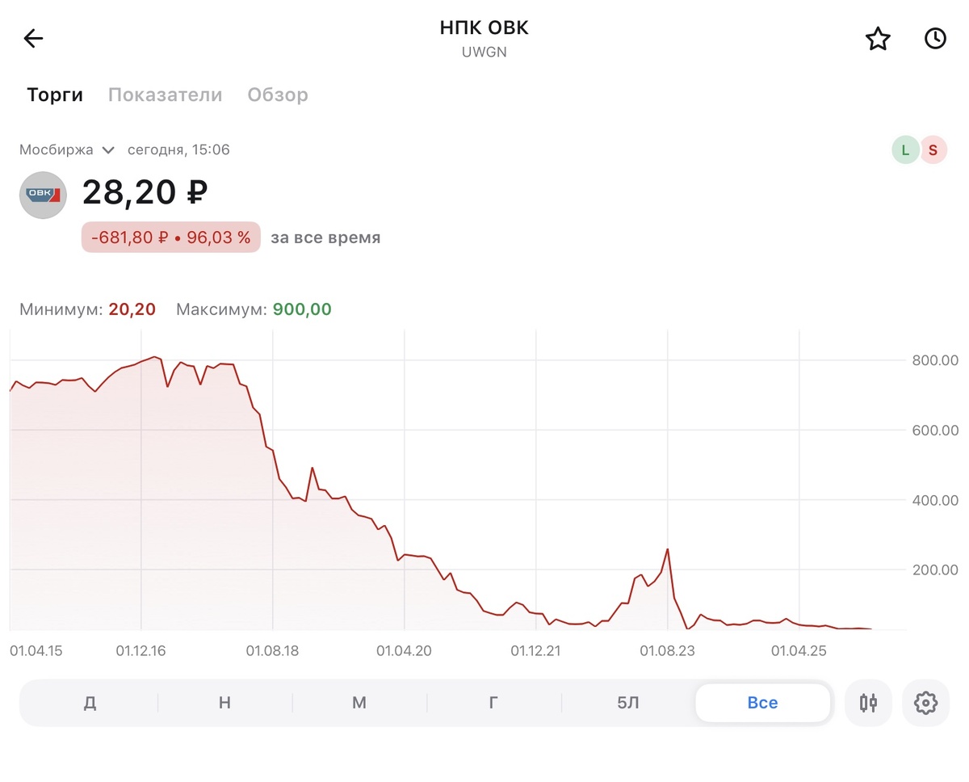Tap the -681,80 ₽ • 96,03 % change badge

(x=171, y=238)
